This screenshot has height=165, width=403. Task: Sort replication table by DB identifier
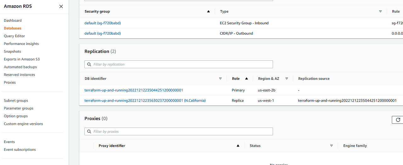(x=220, y=79)
